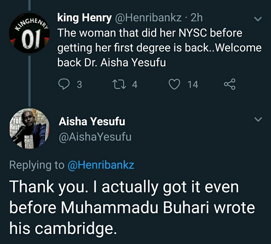Expand the chevron menu on king Henry's tweet
Screen dimensions: 271x244
[x=258, y=18]
